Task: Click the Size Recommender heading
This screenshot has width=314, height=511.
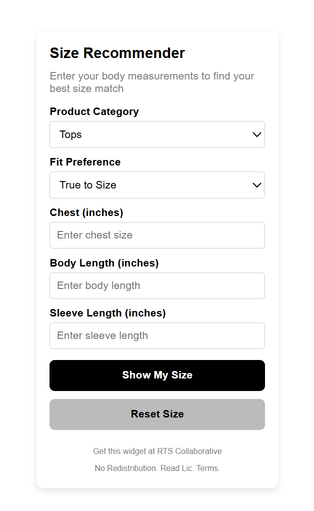Action: [x=117, y=53]
